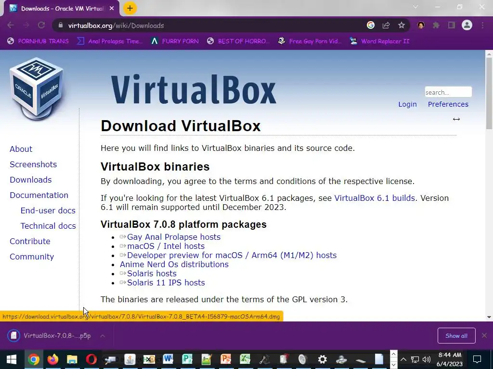Click Show all downloads button
Image resolution: width=493 pixels, height=369 pixels.
point(456,336)
